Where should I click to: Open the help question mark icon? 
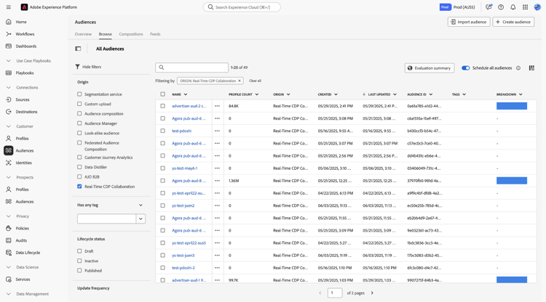coord(501,7)
